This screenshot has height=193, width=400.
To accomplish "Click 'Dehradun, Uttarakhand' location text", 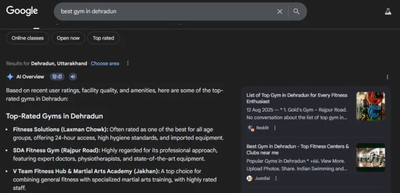I will click(59, 63).
